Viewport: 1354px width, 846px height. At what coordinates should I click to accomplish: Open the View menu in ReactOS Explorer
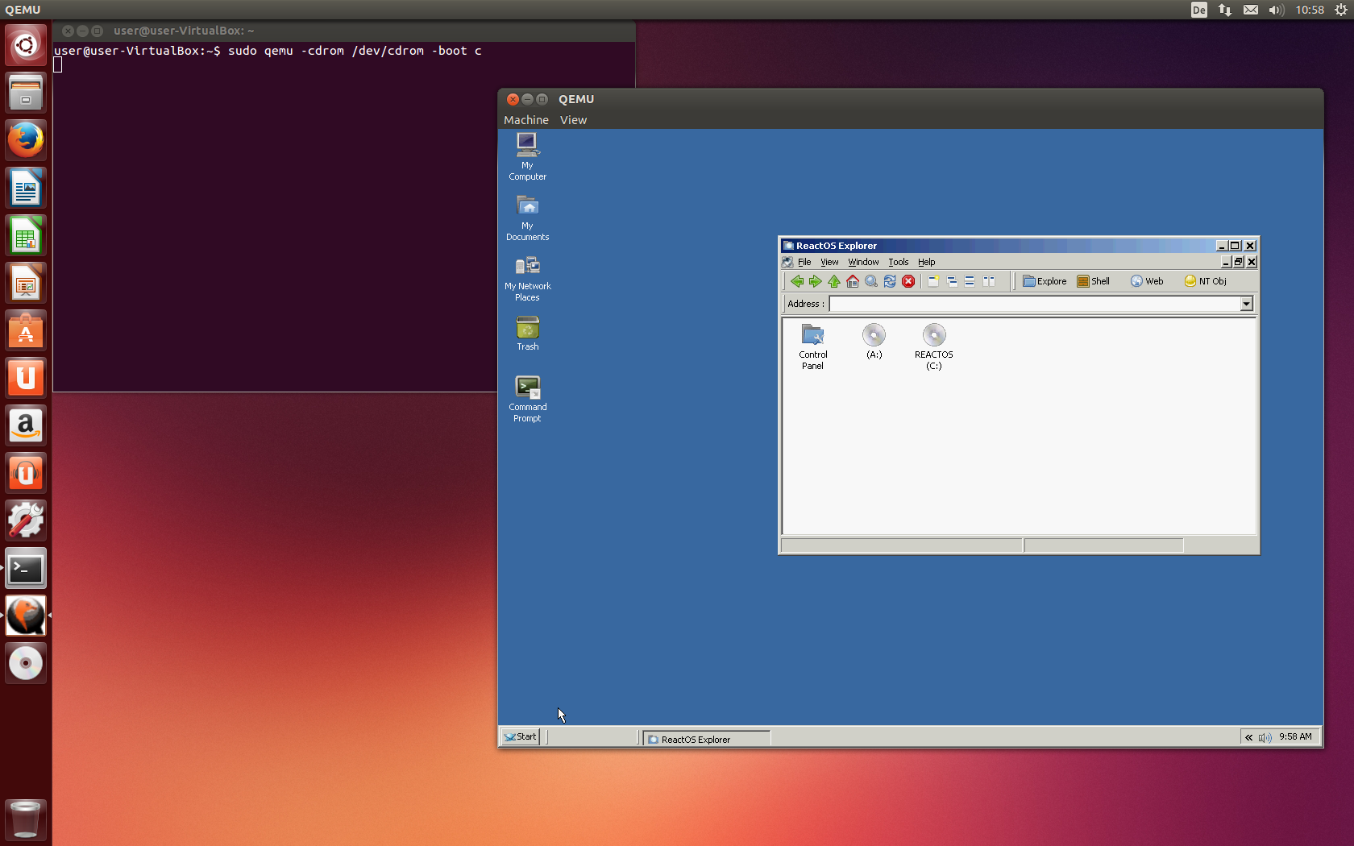(x=829, y=262)
